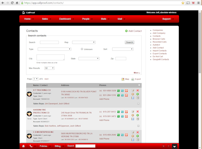Image resolution: width=202 pixels, height=149 pixels.
Task: Click the Add Contact link at top
Action: [133, 31]
